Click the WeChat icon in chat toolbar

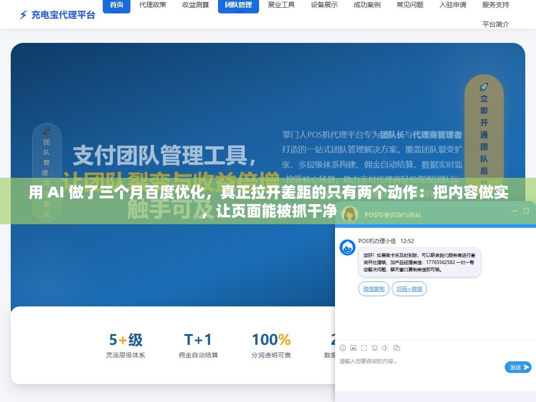click(x=396, y=348)
